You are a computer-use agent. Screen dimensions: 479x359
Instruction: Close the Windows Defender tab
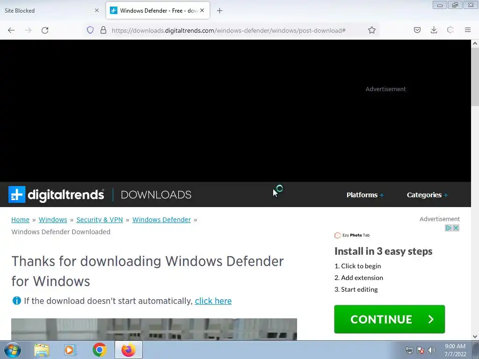[x=202, y=10]
